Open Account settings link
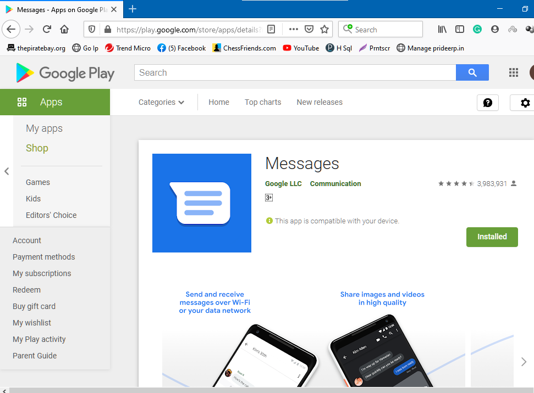534x393 pixels. tap(27, 240)
